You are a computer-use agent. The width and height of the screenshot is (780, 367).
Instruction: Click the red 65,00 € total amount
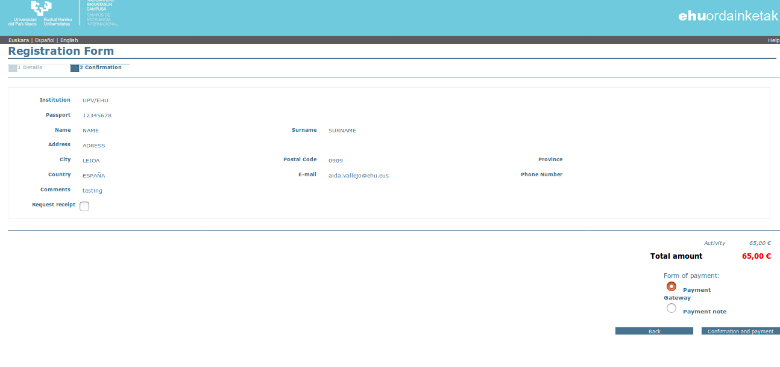point(756,256)
